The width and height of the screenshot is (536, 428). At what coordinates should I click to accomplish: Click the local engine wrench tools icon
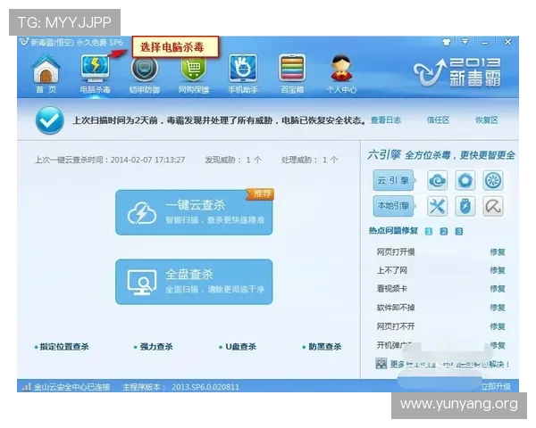[x=437, y=206]
